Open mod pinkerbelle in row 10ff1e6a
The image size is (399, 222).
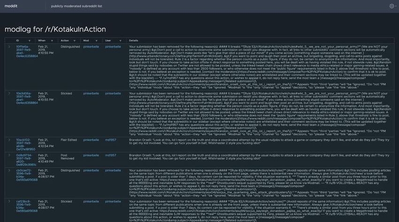click(x=91, y=47)
